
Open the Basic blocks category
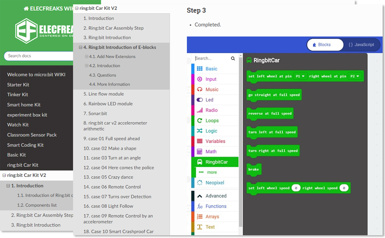[215, 69]
